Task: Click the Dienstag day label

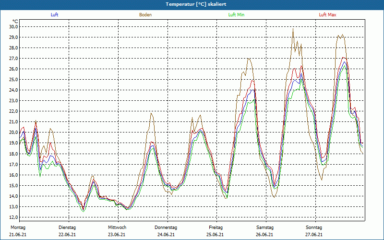Action: click(67, 228)
